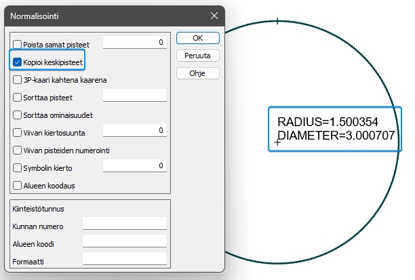The width and height of the screenshot is (415, 280).
Task: Uncheck the Kopioi keskipisteet option
Action: [18, 62]
